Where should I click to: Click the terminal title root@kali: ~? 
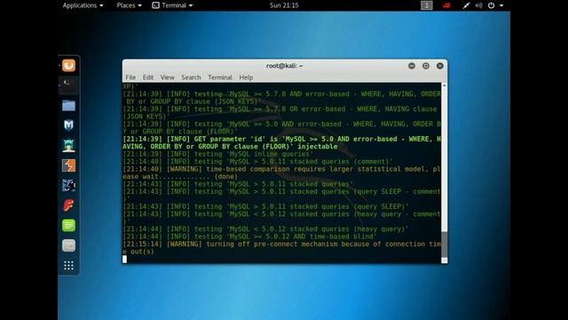284,66
